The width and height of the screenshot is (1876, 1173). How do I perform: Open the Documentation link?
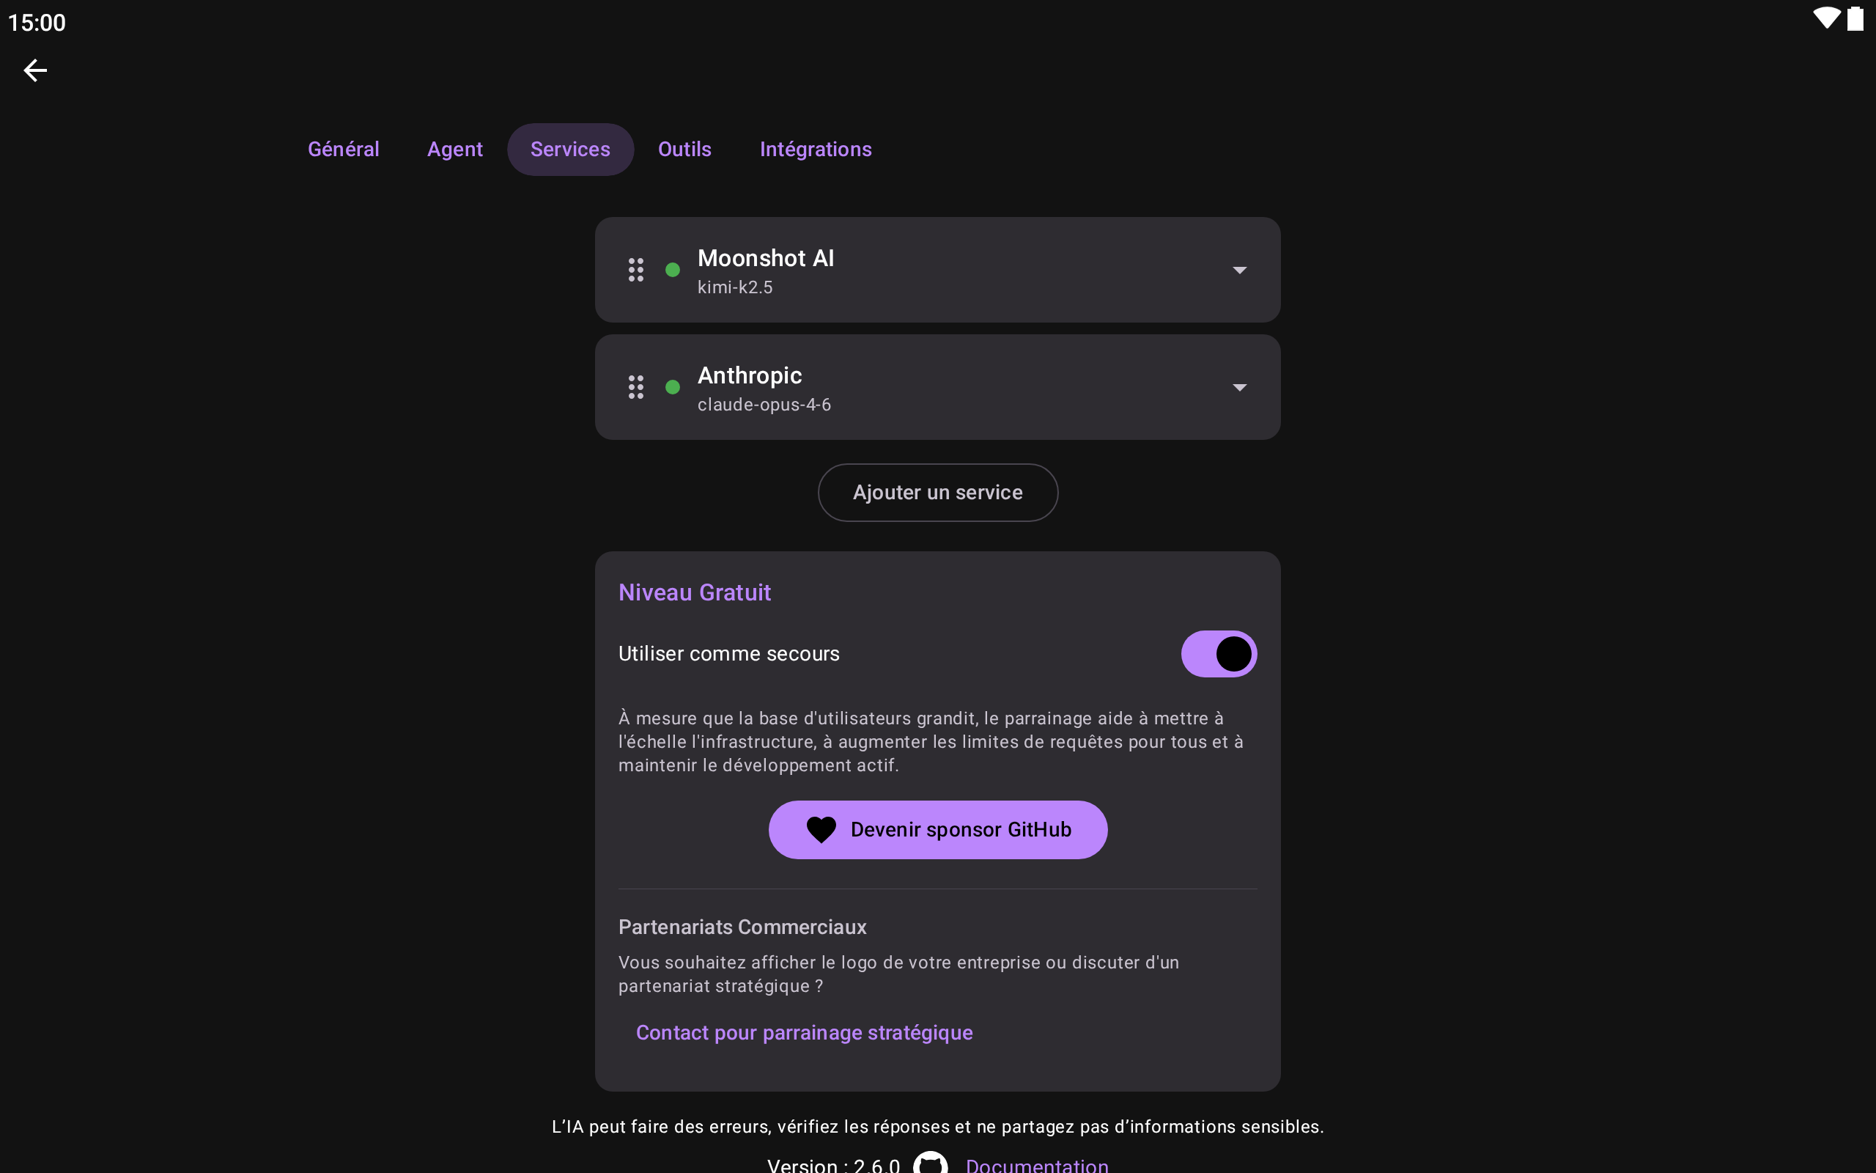point(1036,1164)
